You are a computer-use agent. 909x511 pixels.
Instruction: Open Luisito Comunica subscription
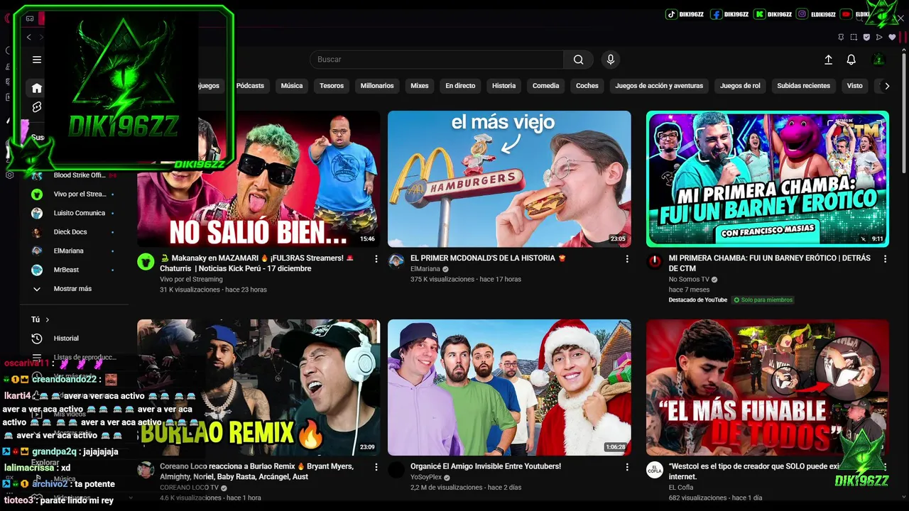[x=72, y=213]
